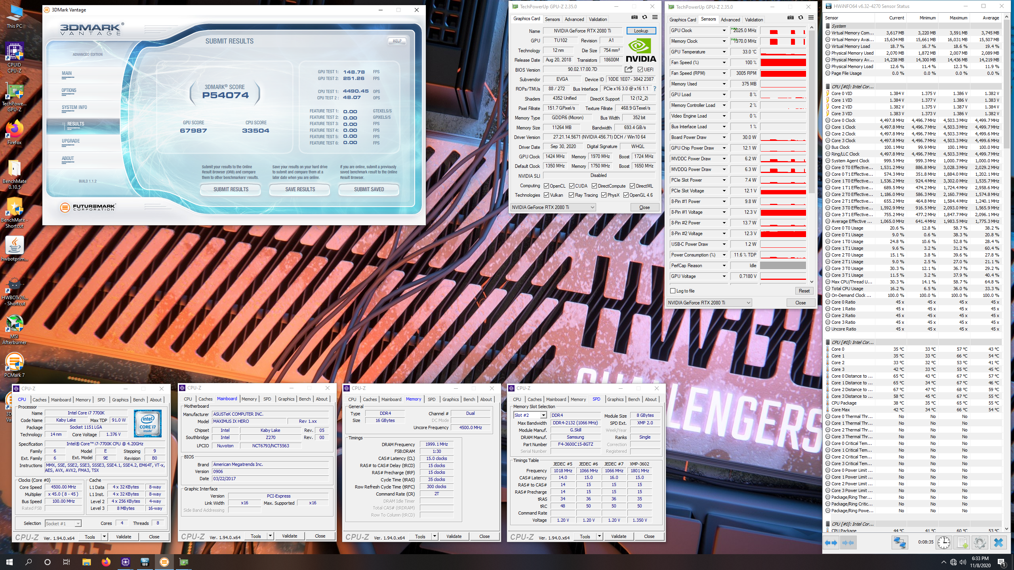Click the Submit Results button in 3DMark
This screenshot has width=1014, height=570.
pos(231,190)
